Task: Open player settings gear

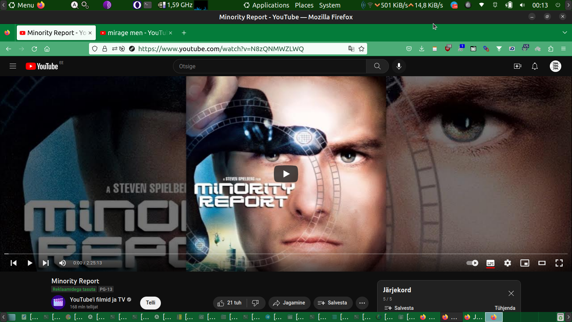Action: coord(508,263)
